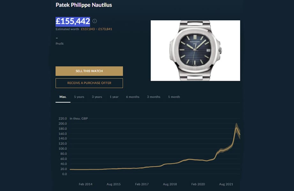Show the 3 years price history

point(97,97)
